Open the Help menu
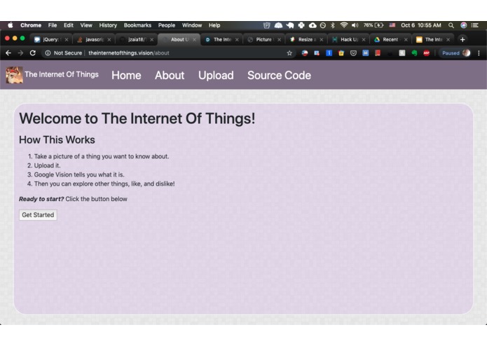The image size is (487, 346). point(214,25)
